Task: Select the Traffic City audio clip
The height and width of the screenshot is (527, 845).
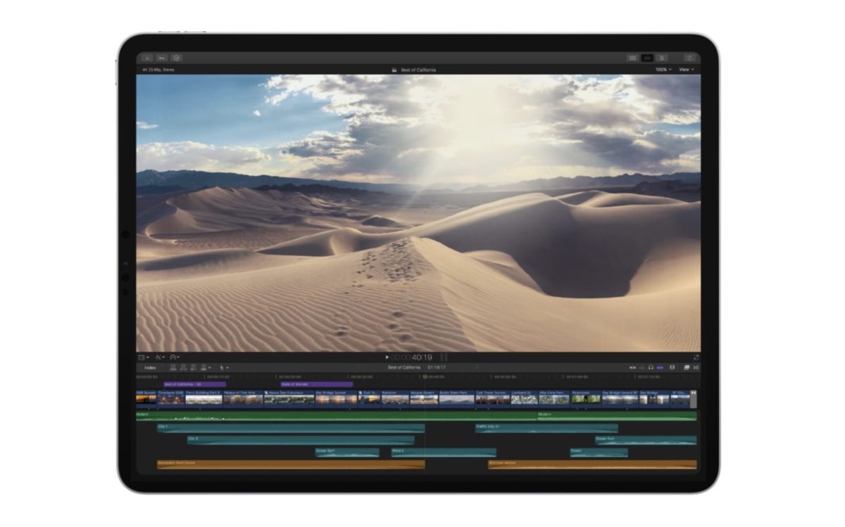Action: click(x=546, y=427)
